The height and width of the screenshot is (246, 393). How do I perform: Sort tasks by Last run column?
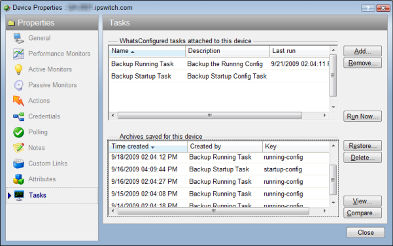coord(299,51)
